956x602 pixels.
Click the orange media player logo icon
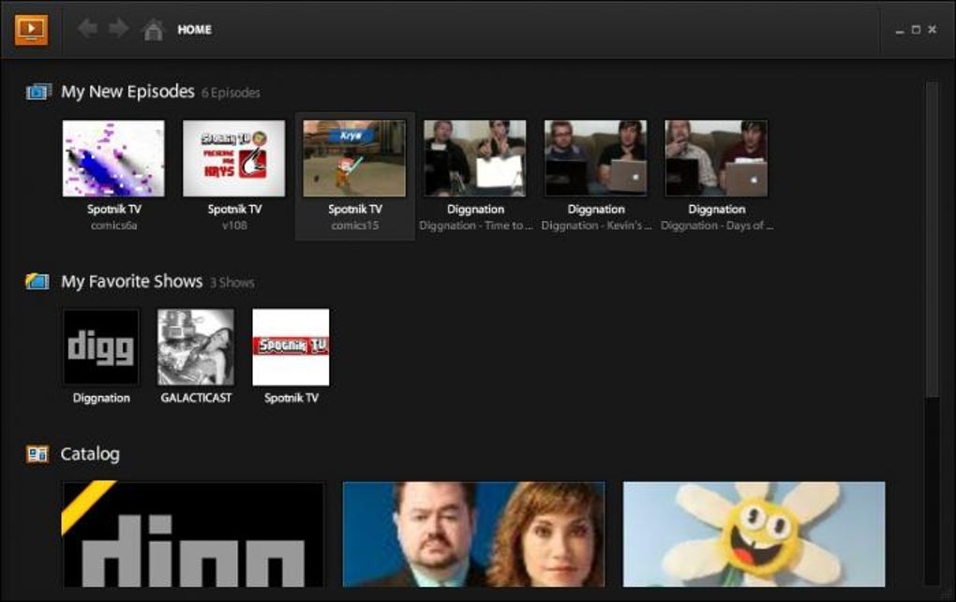pos(31,29)
